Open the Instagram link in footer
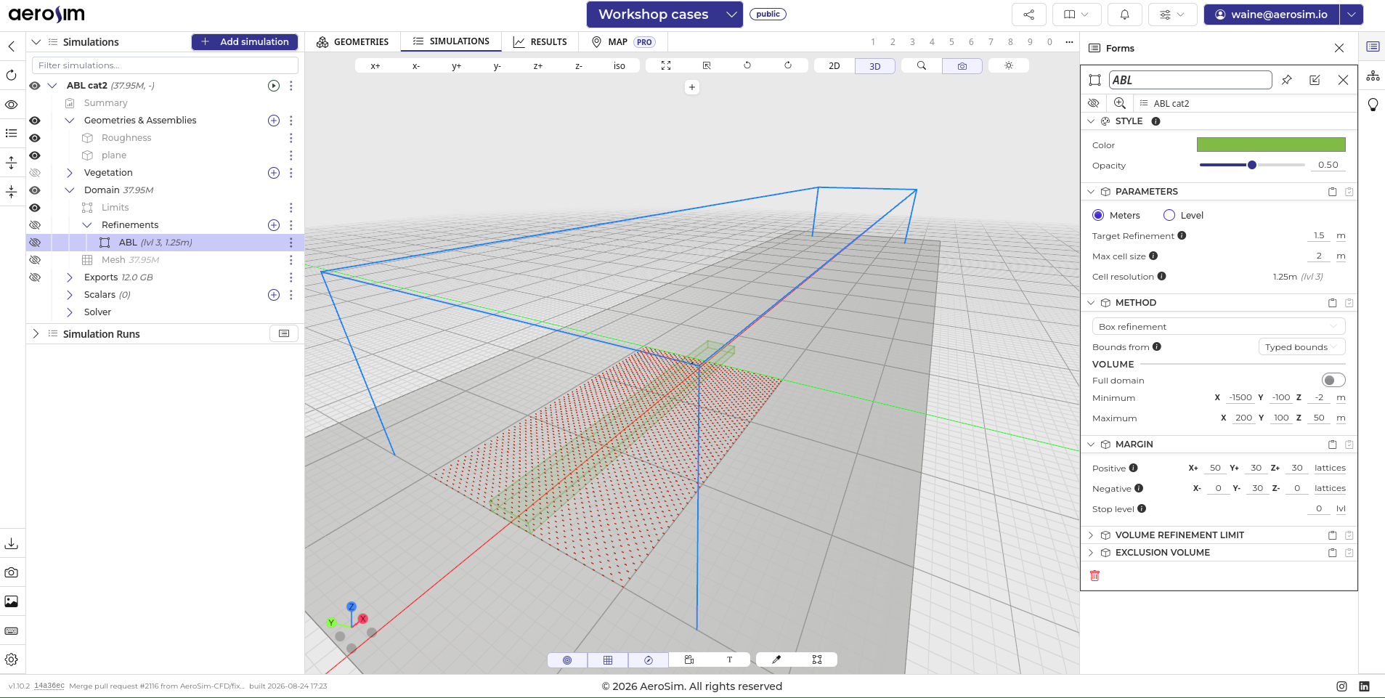This screenshot has width=1385, height=698. (1341, 686)
